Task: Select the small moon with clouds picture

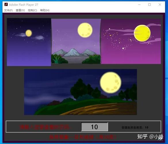Action: pyautogui.click(x=29, y=42)
